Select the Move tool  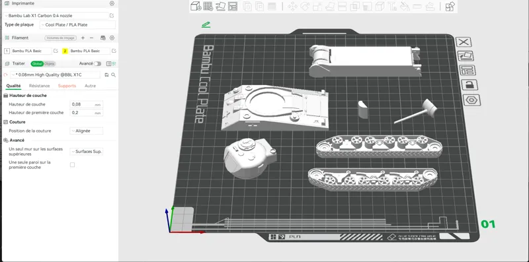pyautogui.click(x=292, y=7)
